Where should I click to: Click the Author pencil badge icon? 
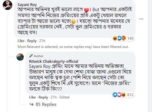click(x=31, y=56)
